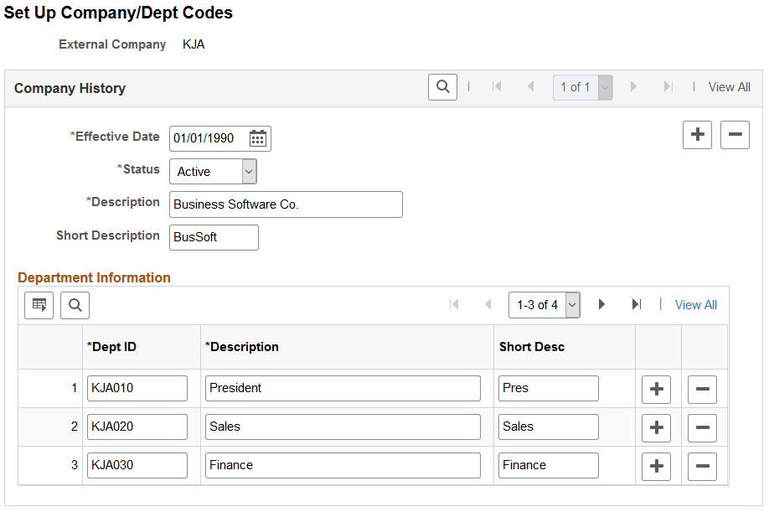Click the Company History search icon
769x512 pixels.
442,86
